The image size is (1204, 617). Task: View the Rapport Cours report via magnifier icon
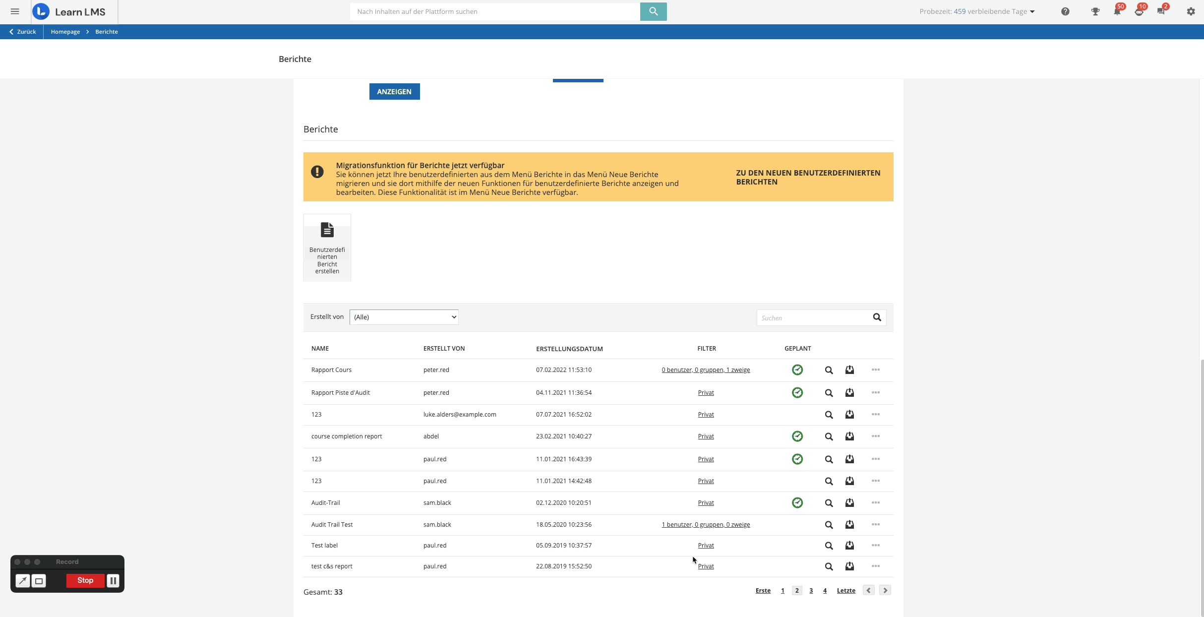point(829,370)
